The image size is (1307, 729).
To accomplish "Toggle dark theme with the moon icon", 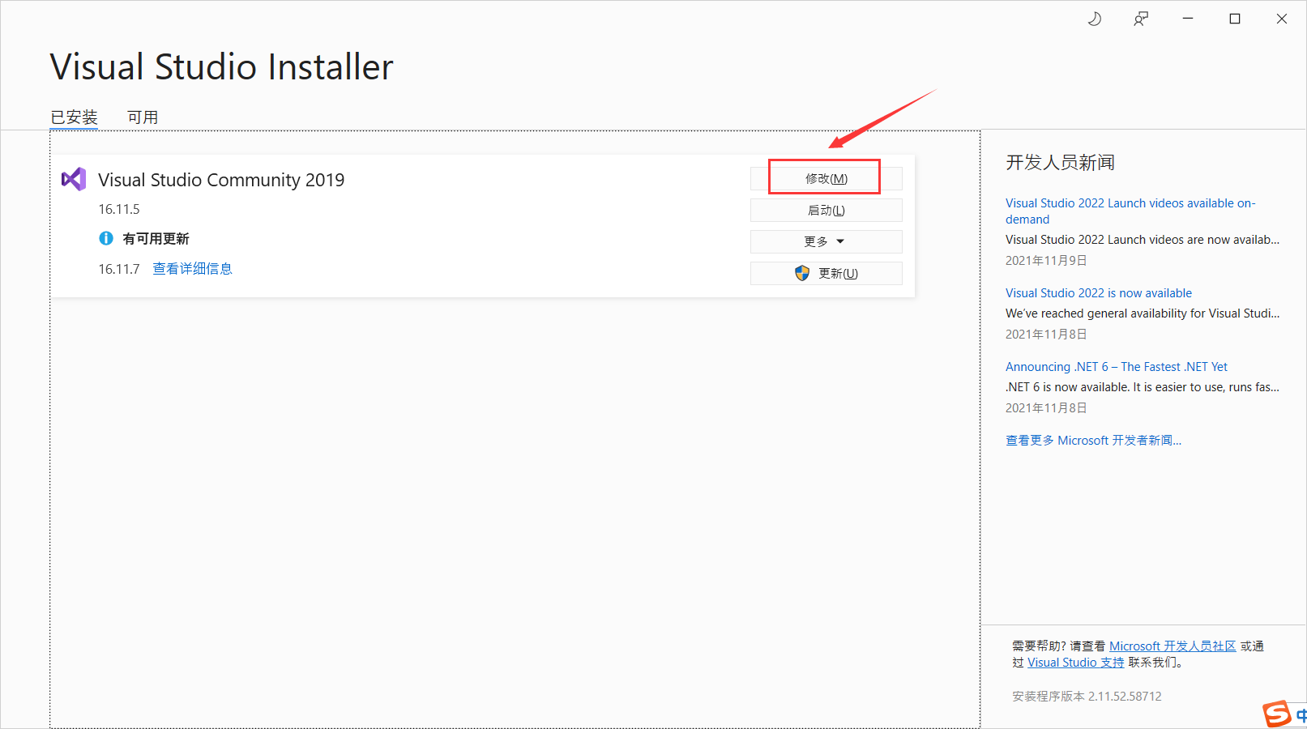I will [1094, 18].
